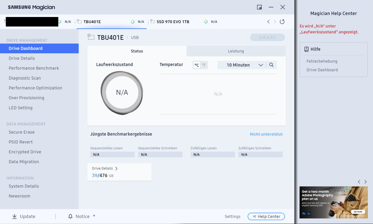Open Drive Dashboard help link
Image resolution: width=373 pixels, height=224 pixels.
[322, 70]
